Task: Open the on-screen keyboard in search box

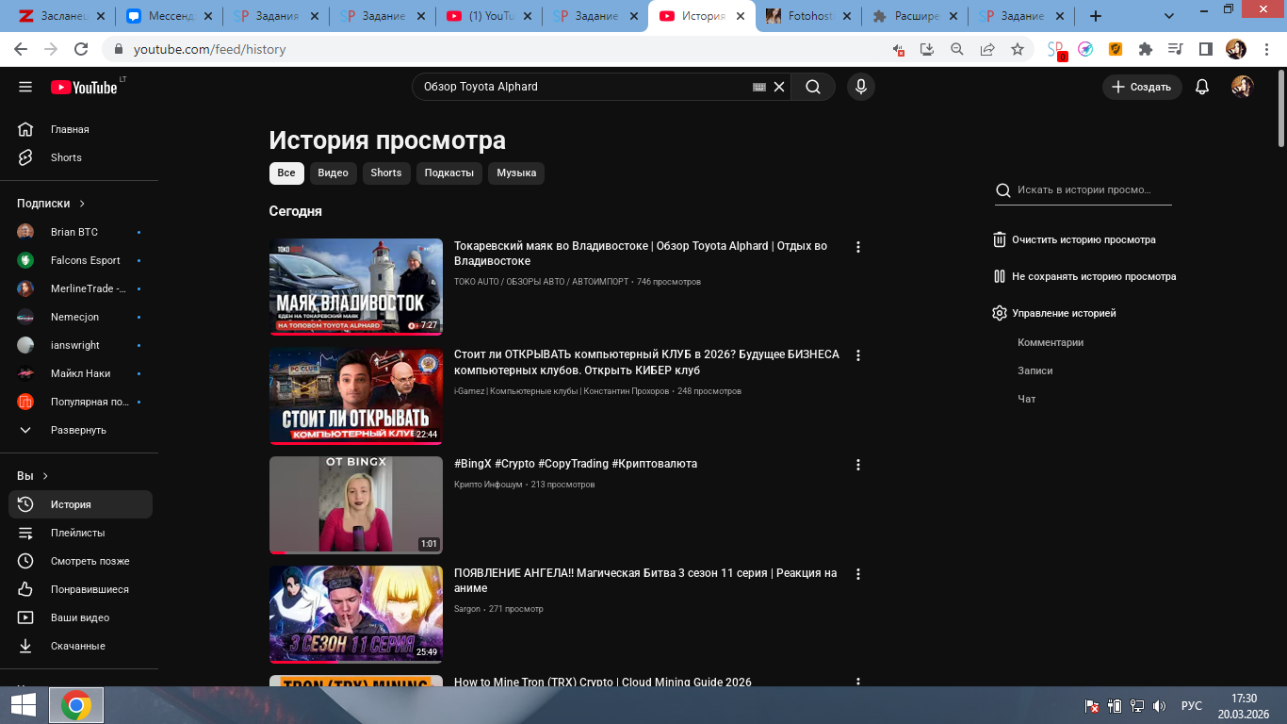Action: point(759,87)
